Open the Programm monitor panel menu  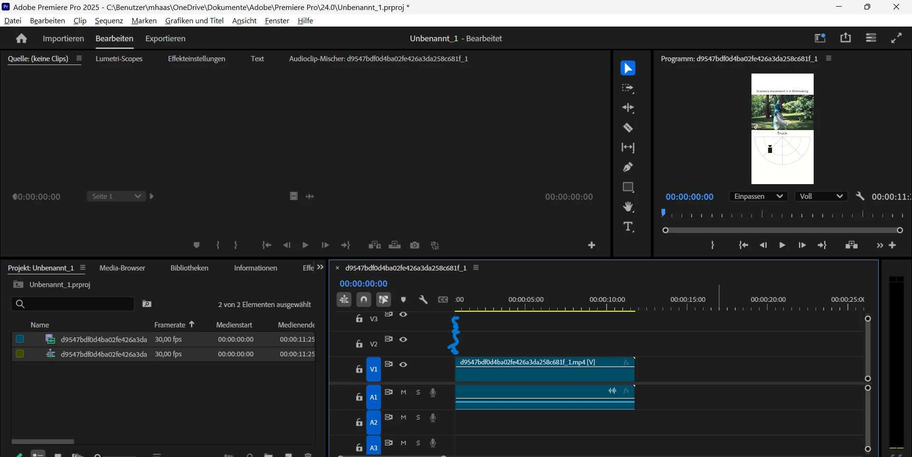pyautogui.click(x=829, y=58)
